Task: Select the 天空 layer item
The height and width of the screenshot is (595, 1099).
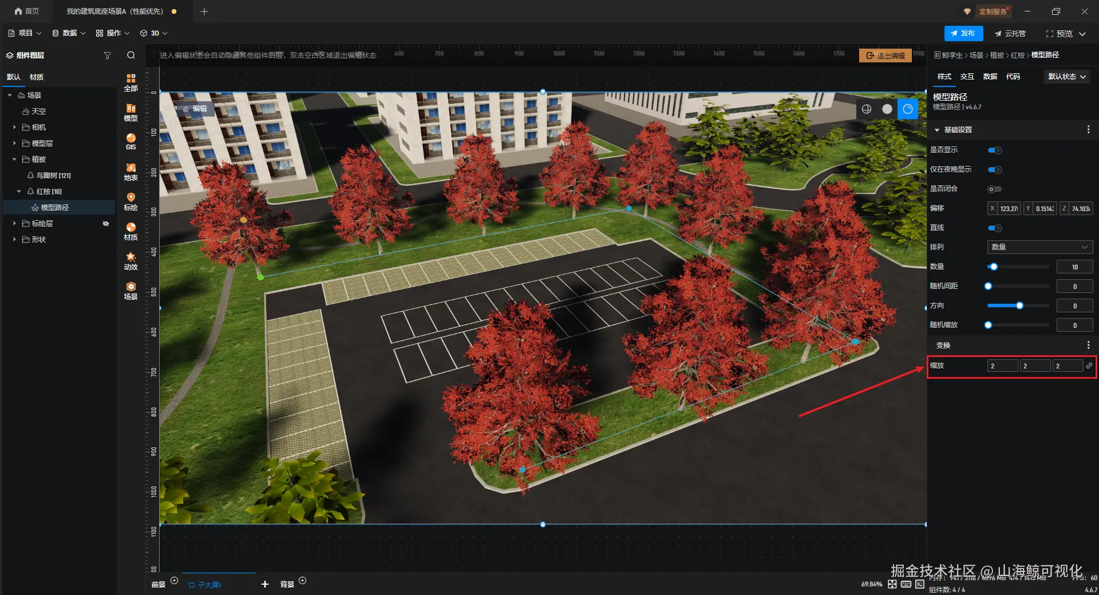Action: pyautogui.click(x=34, y=112)
